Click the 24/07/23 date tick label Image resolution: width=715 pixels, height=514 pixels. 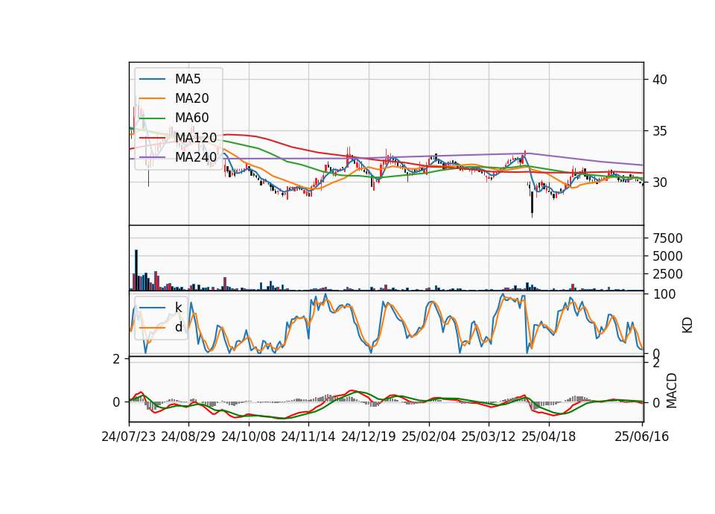pos(129,437)
